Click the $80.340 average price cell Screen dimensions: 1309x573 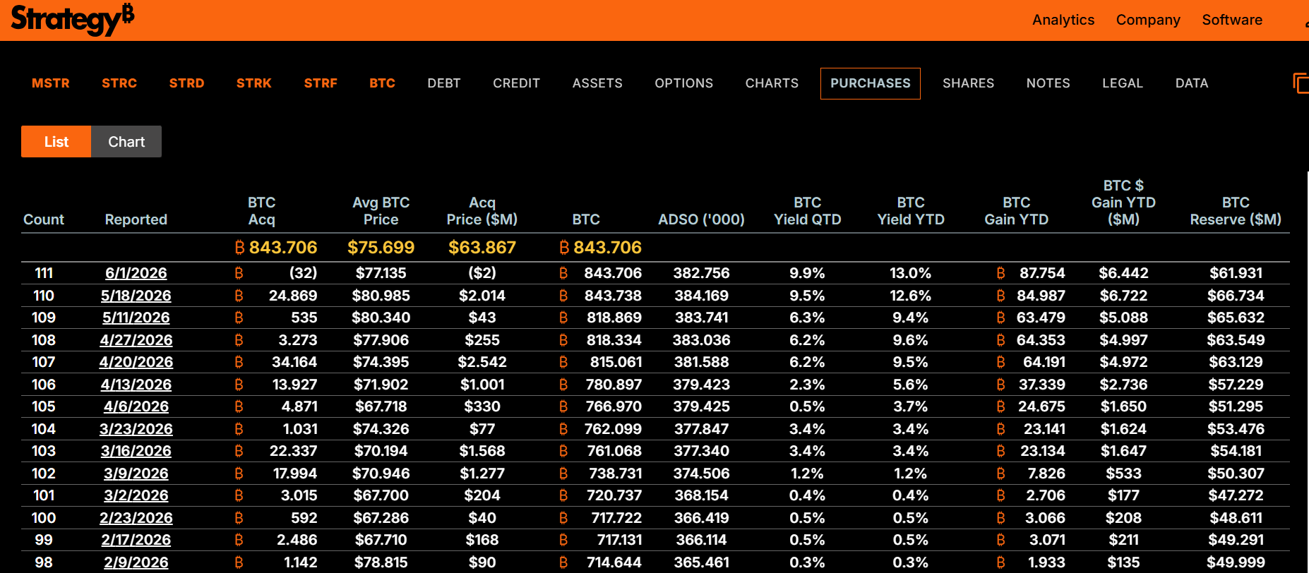click(381, 318)
